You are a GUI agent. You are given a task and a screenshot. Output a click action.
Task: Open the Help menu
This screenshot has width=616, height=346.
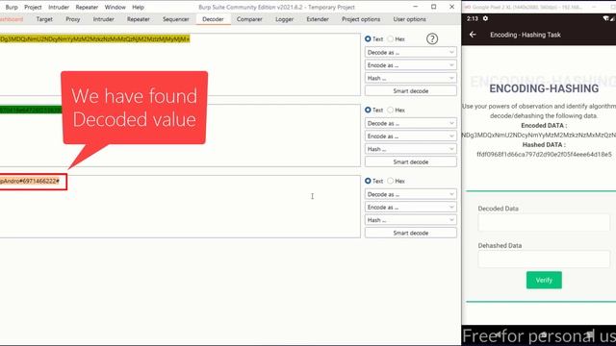(x=138, y=7)
